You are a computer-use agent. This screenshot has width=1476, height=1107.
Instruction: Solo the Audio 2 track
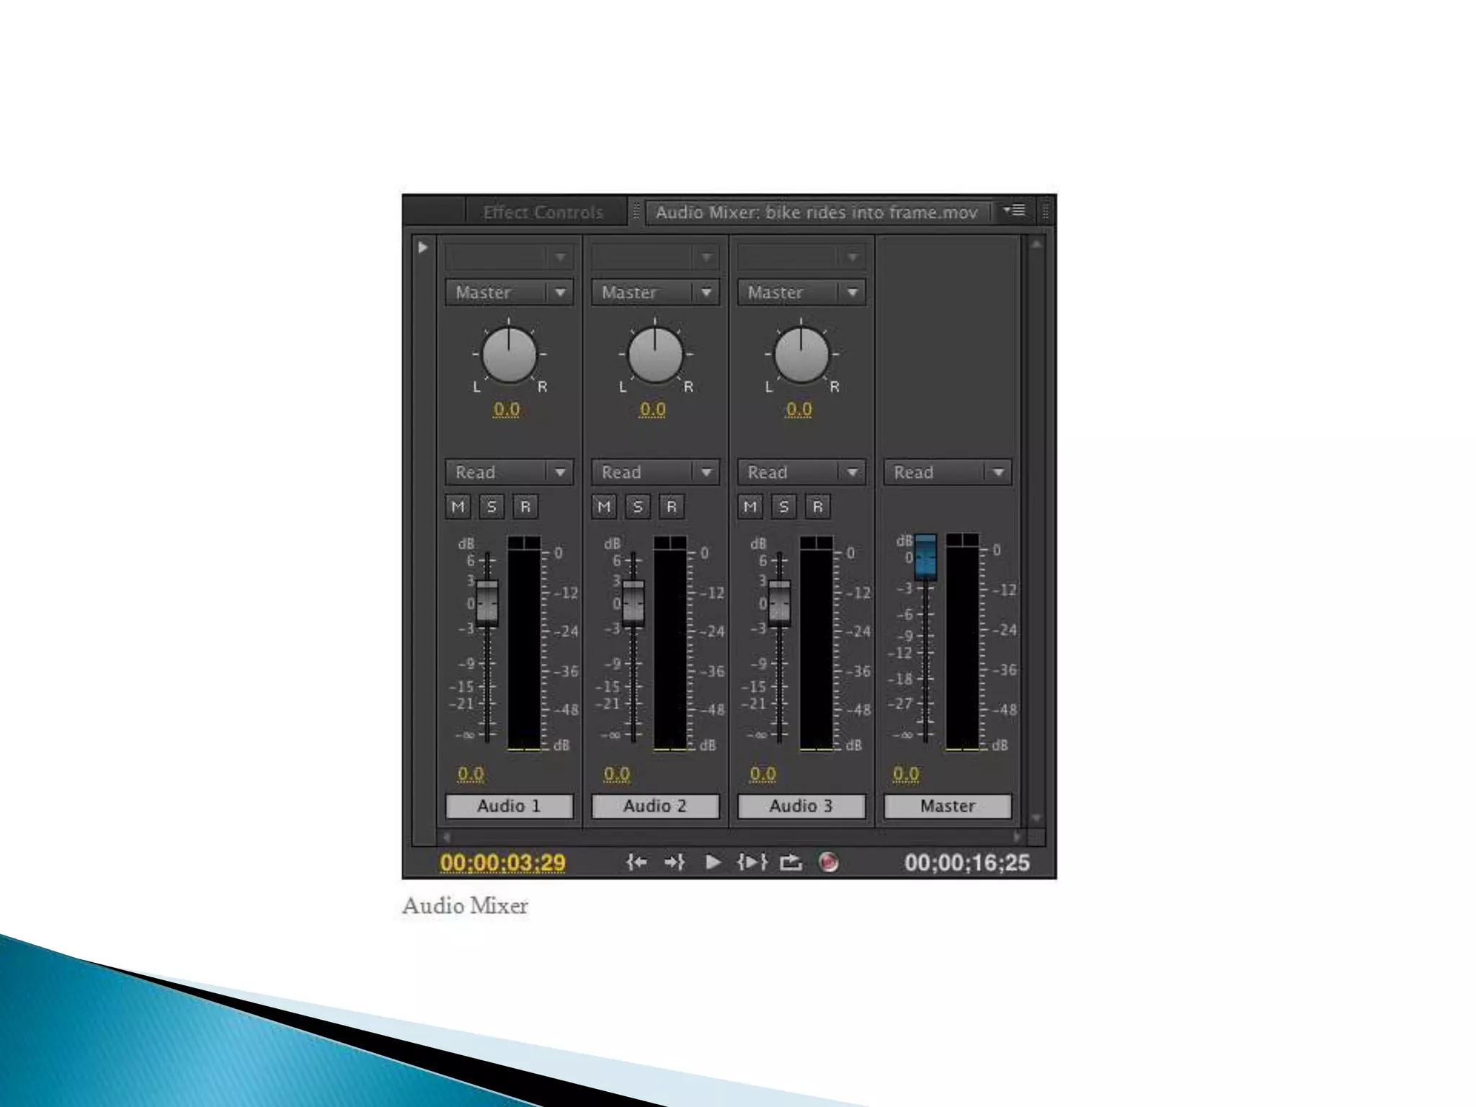(638, 507)
